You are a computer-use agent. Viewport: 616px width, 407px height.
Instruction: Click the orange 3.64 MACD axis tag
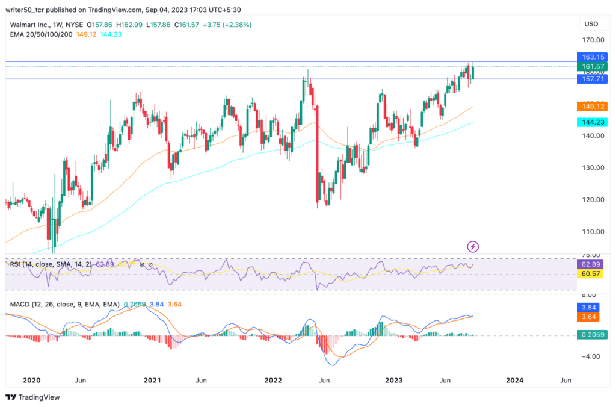pos(588,317)
